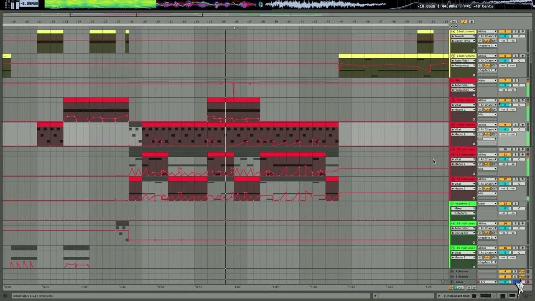Solo track 14 with S button
The height and width of the screenshot is (301, 535).
(515, 223)
